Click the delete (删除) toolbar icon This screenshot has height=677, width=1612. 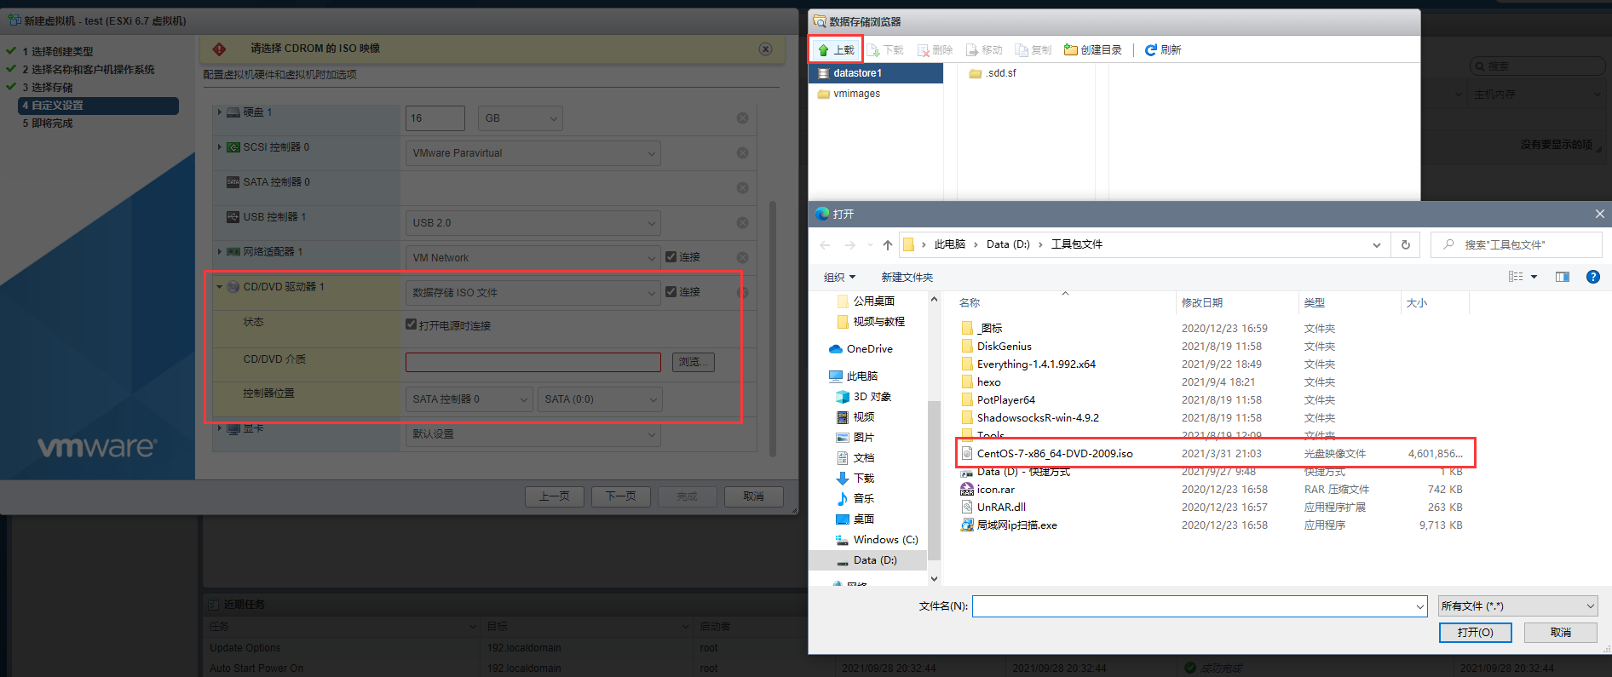[x=935, y=50]
